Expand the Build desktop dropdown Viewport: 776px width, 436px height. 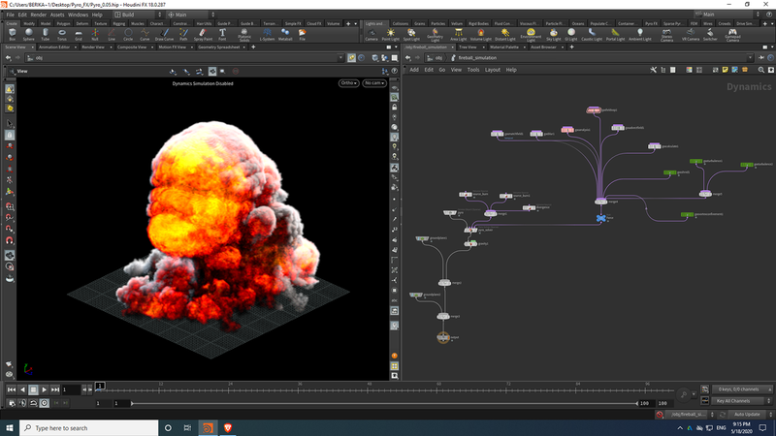click(x=137, y=15)
